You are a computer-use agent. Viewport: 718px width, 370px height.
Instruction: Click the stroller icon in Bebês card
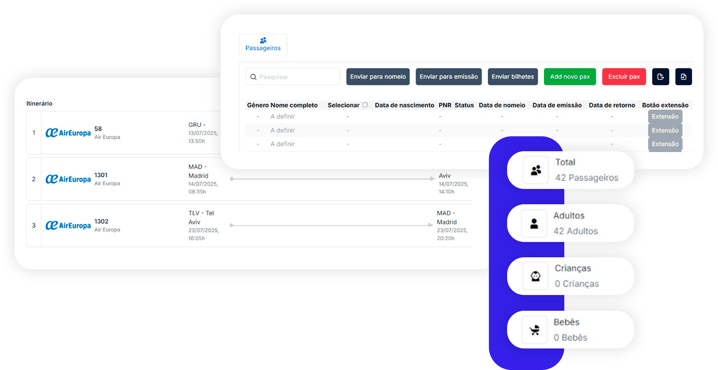[x=534, y=330]
